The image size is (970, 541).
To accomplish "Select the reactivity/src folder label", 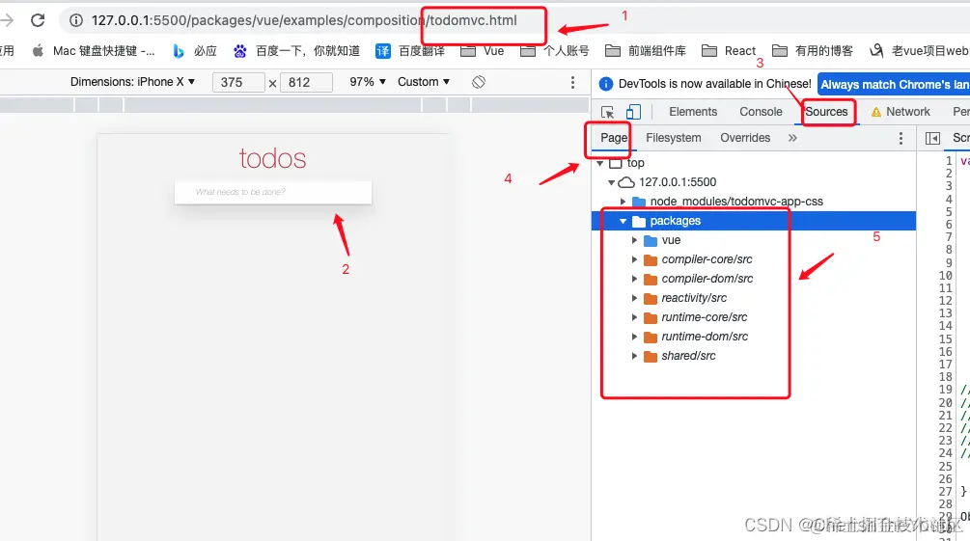I will click(694, 298).
